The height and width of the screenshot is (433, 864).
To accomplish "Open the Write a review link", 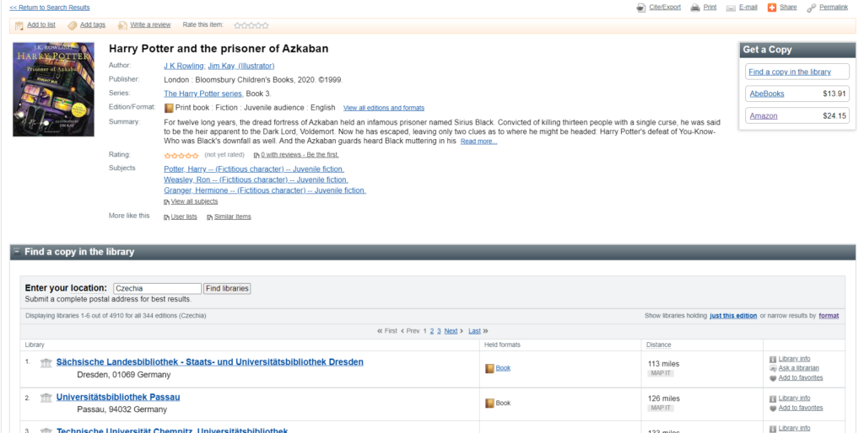I will 150,24.
